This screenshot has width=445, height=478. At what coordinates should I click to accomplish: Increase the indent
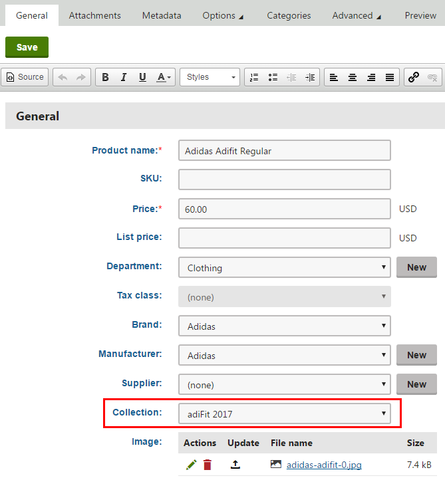[x=310, y=77]
